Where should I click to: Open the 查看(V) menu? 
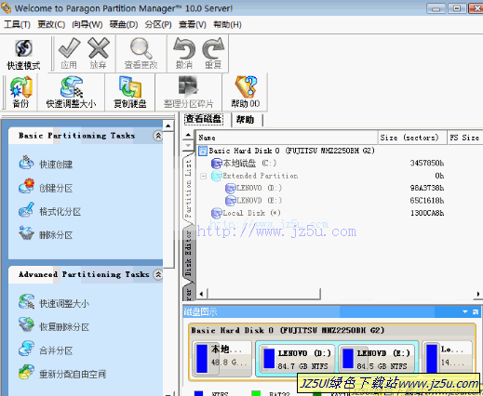[193, 24]
